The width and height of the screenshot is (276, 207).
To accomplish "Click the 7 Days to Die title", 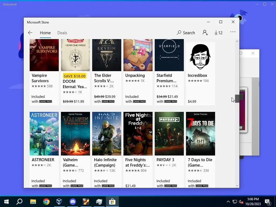I will [200, 162].
